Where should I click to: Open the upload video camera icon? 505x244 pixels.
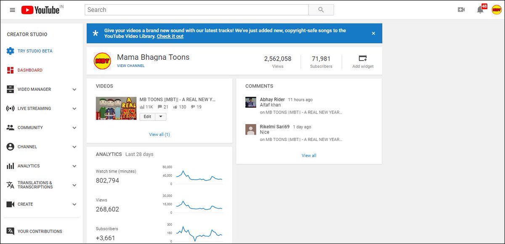461,10
